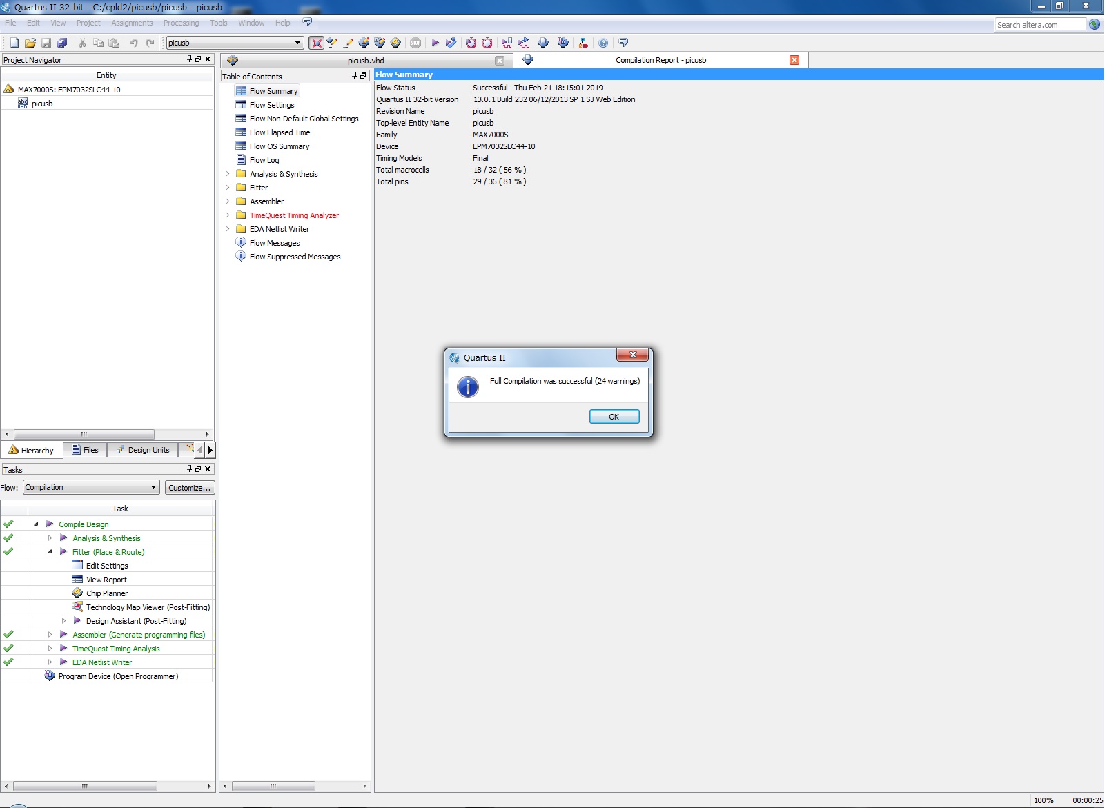Click the Copy icon in toolbar

click(98, 43)
